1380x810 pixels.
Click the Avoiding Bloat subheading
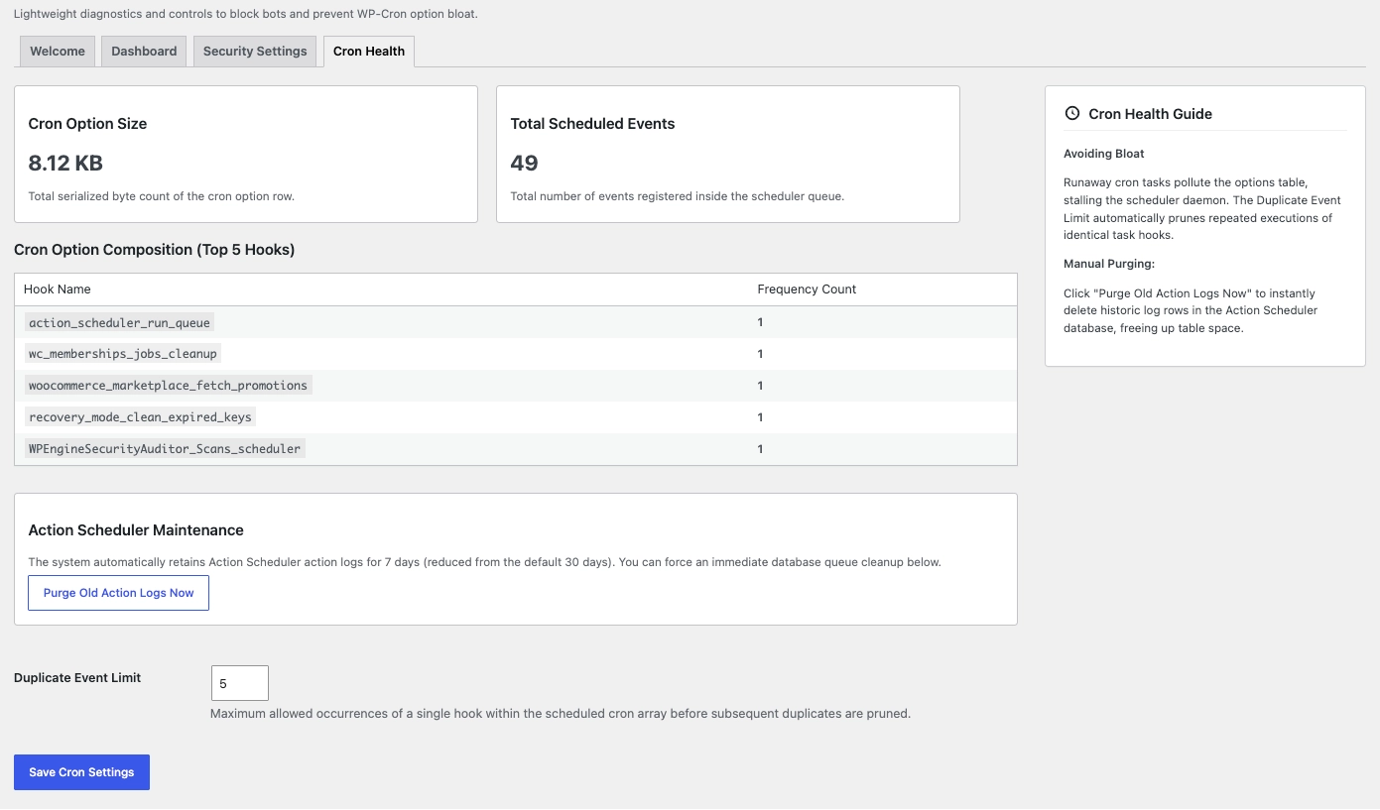(1104, 154)
